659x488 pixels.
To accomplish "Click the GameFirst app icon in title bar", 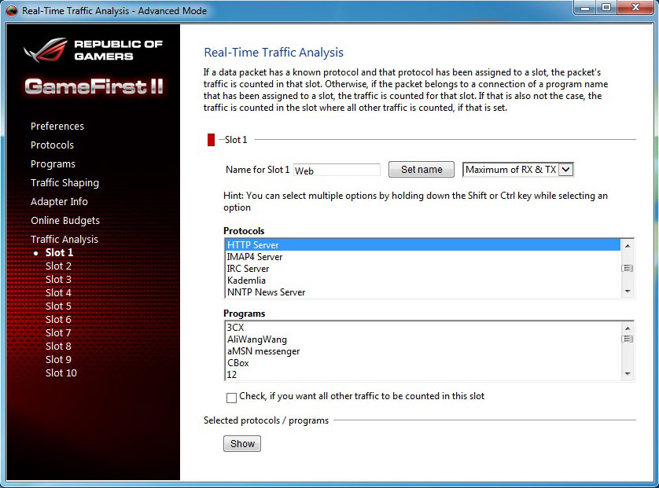I will [x=11, y=10].
